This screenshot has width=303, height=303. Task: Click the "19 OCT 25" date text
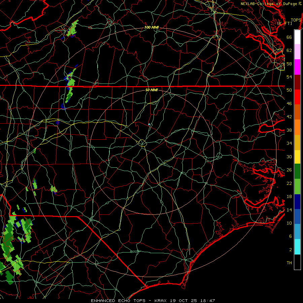pos(183,301)
